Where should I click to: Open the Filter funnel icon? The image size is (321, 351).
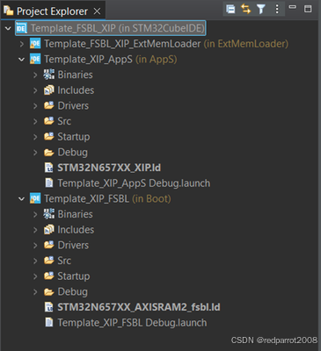tap(261, 9)
